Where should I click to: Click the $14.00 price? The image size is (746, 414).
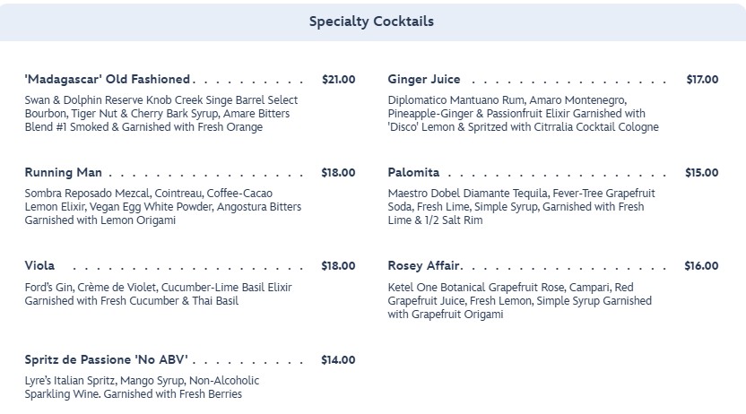point(338,359)
